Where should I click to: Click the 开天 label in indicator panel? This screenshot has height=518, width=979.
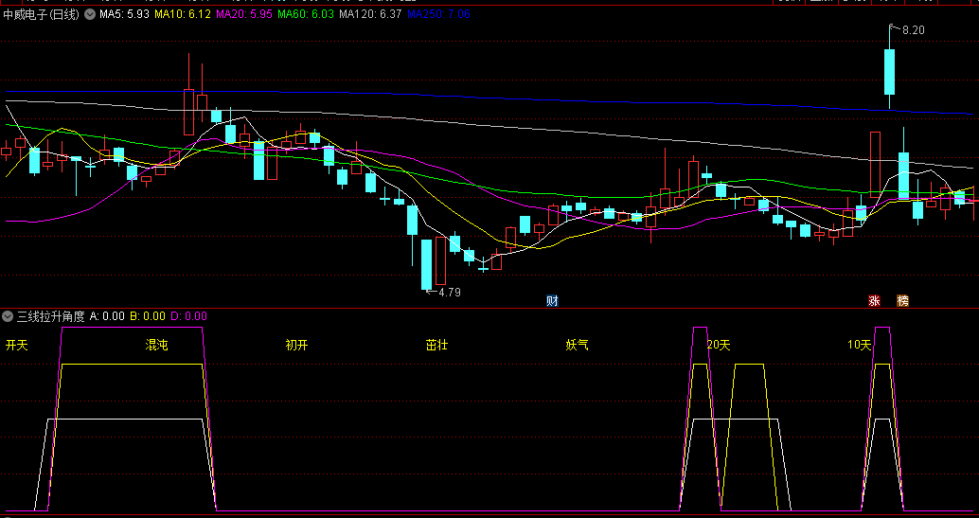click(x=17, y=345)
